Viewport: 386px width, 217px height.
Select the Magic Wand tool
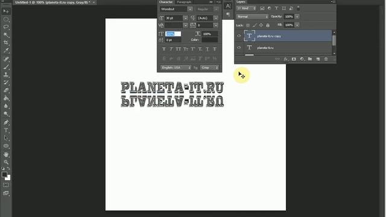pyautogui.click(x=6, y=35)
